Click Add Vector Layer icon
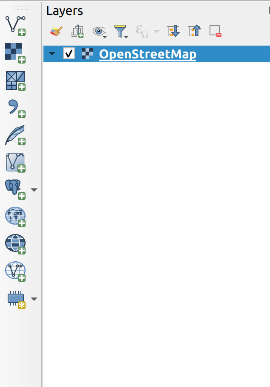This screenshot has height=387, width=270. [15, 26]
